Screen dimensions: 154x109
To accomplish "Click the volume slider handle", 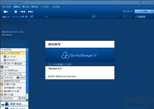I will click(23, 17).
